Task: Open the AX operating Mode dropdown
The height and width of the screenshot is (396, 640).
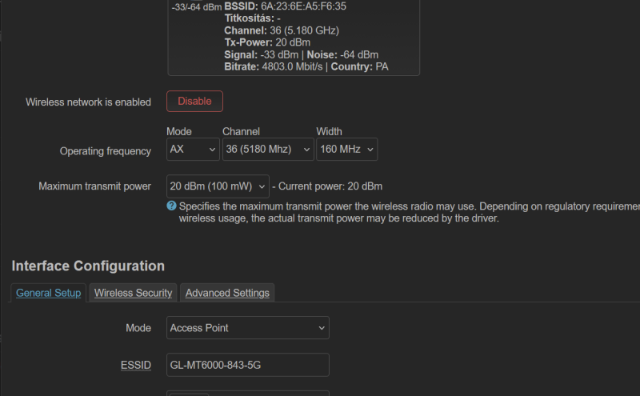Action: click(x=193, y=150)
